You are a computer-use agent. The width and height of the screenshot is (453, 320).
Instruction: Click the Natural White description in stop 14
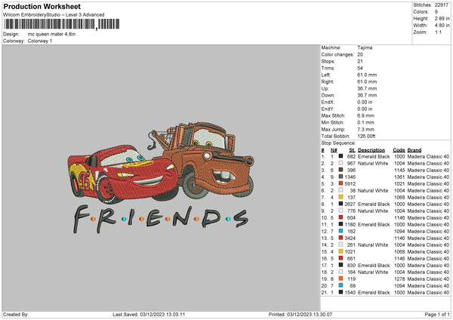[373, 245]
